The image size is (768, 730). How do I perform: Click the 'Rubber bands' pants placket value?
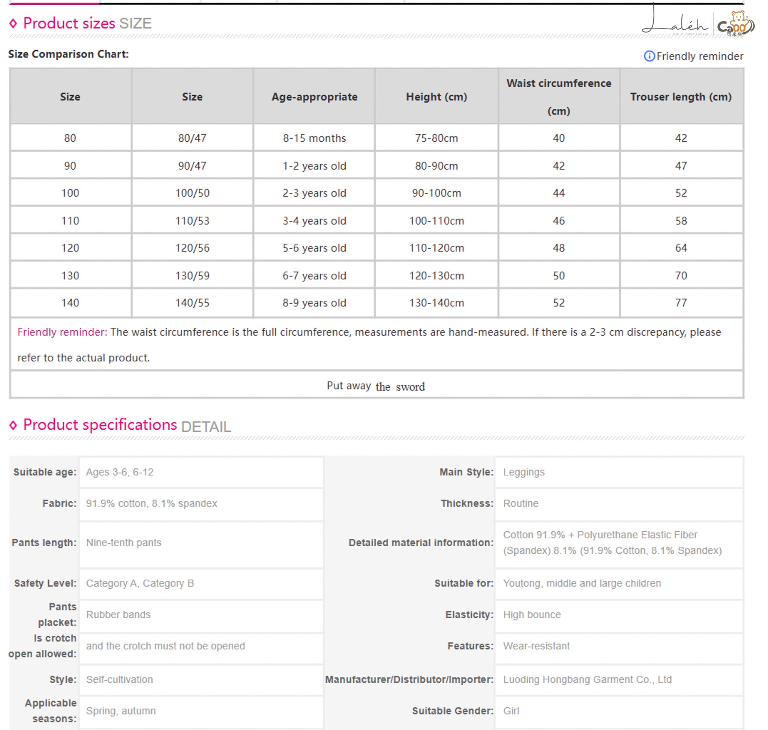coord(118,615)
